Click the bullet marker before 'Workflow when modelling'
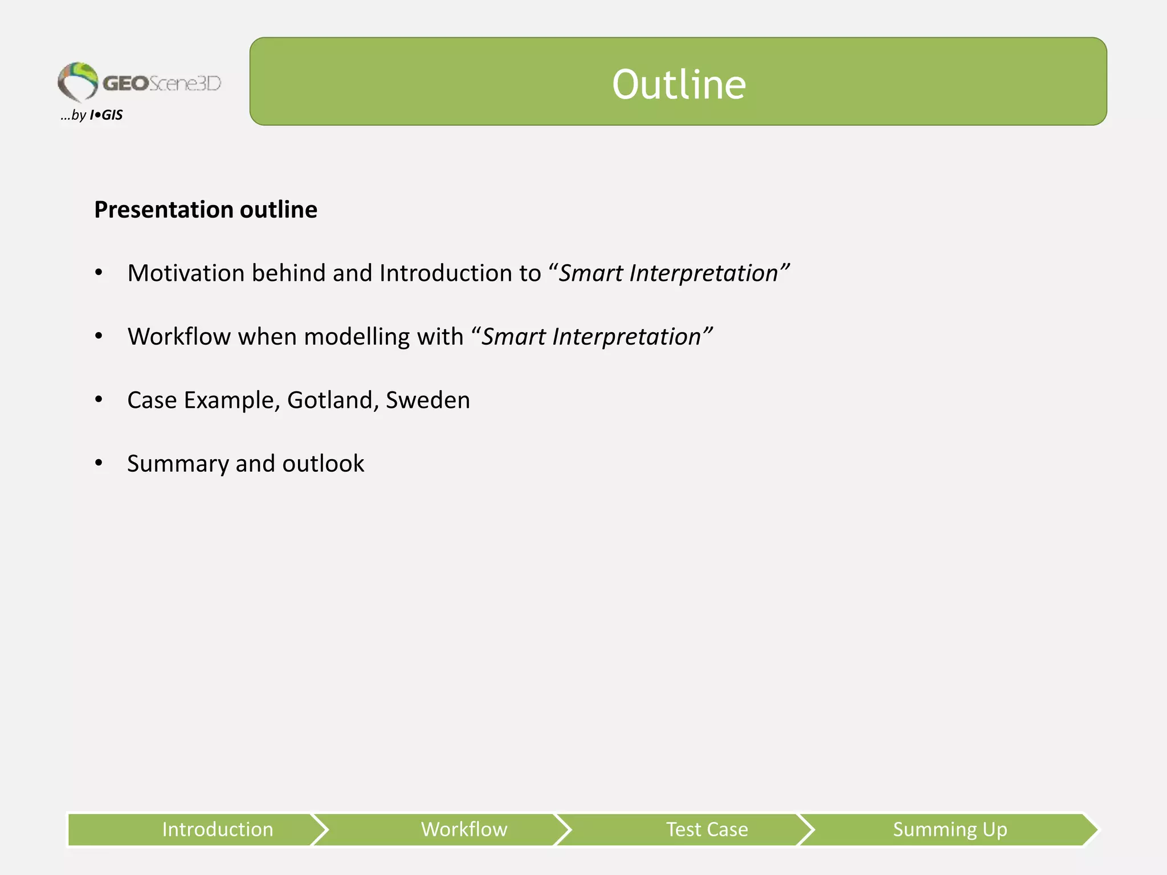This screenshot has width=1167, height=875. tap(99, 336)
